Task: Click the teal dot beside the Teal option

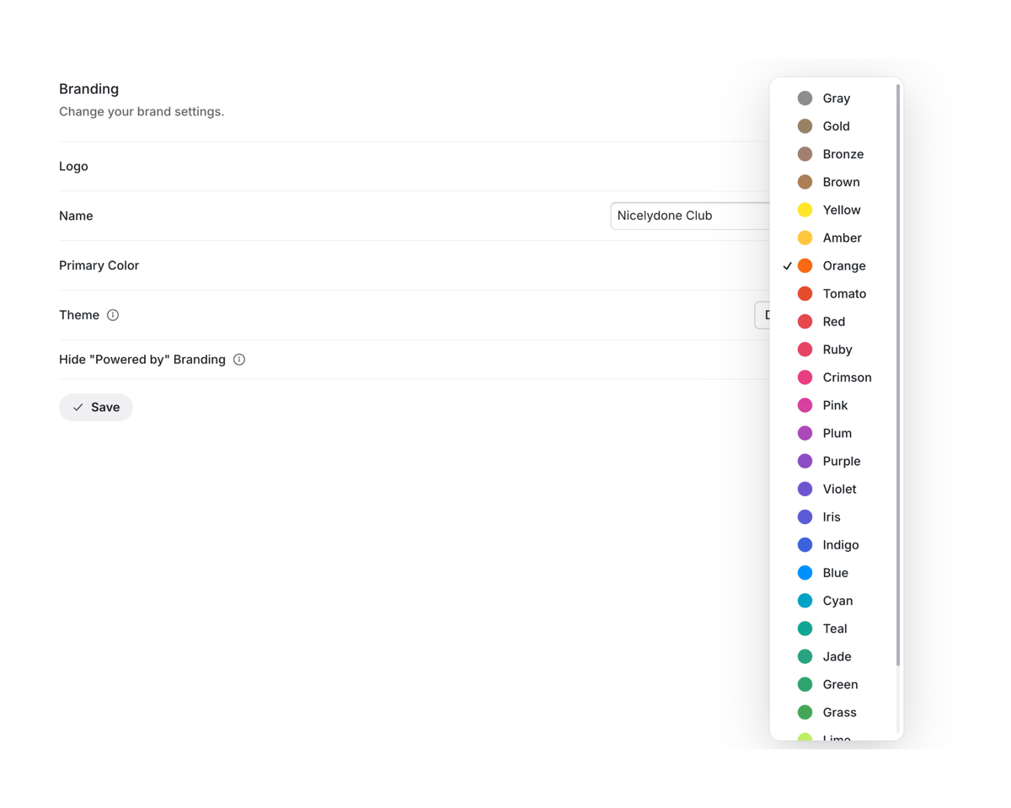Action: pos(805,629)
